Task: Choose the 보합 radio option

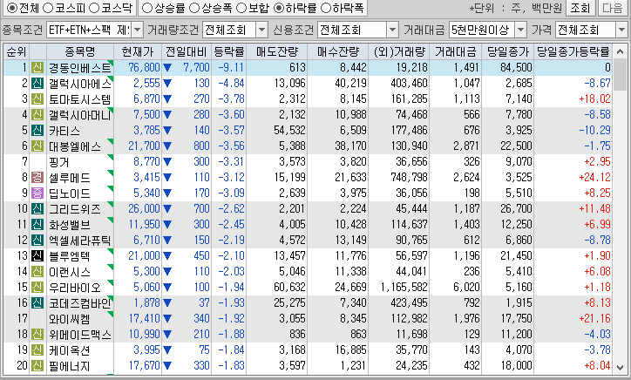Action: coord(241,8)
